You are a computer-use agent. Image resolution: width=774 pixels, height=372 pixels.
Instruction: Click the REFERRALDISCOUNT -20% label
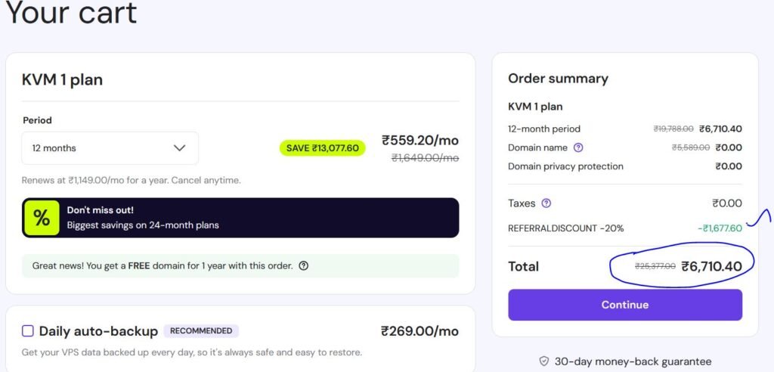565,228
